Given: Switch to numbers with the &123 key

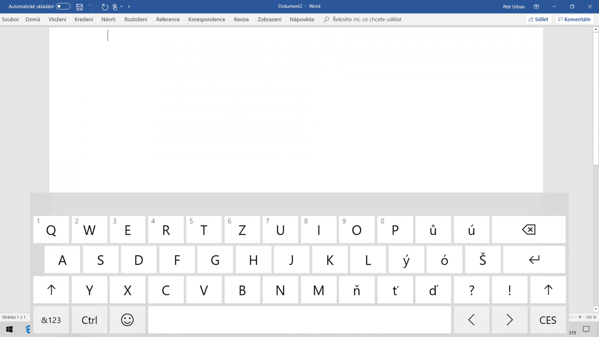Looking at the screenshot, I should click(51, 320).
